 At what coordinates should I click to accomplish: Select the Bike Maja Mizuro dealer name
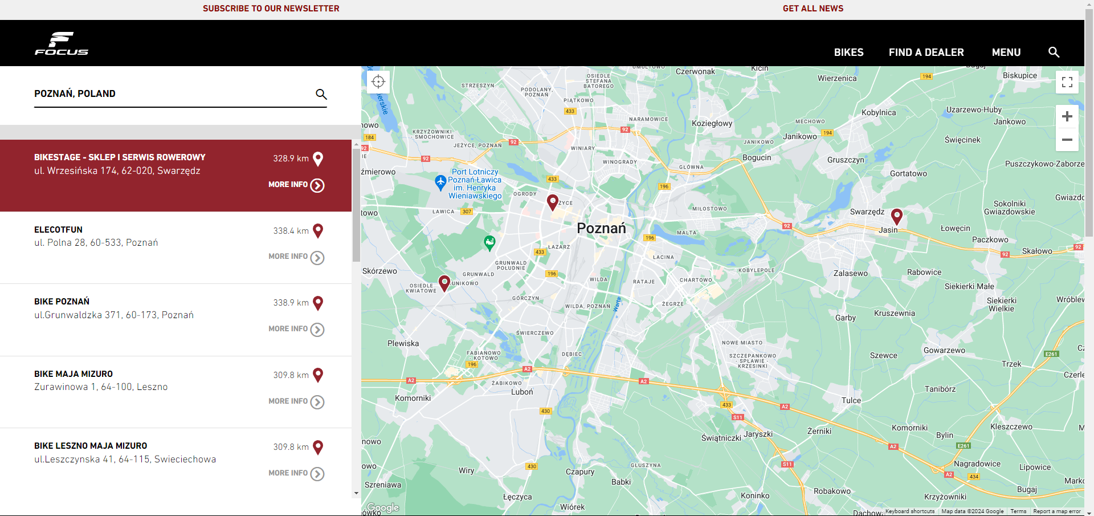[74, 374]
